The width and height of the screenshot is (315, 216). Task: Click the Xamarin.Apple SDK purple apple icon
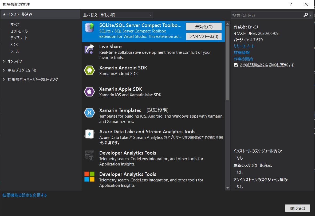(89, 92)
